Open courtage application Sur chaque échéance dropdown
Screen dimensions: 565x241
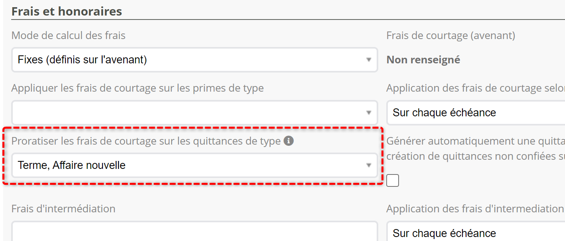475,113
